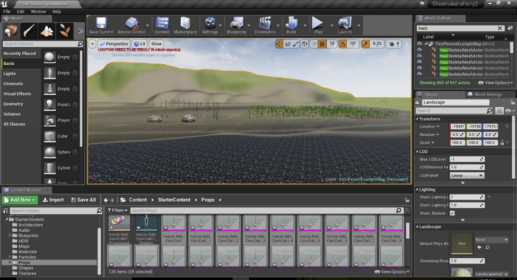Click Default Phys Material None swatch
The height and width of the screenshot is (280, 517).
pyautogui.click(x=462, y=243)
